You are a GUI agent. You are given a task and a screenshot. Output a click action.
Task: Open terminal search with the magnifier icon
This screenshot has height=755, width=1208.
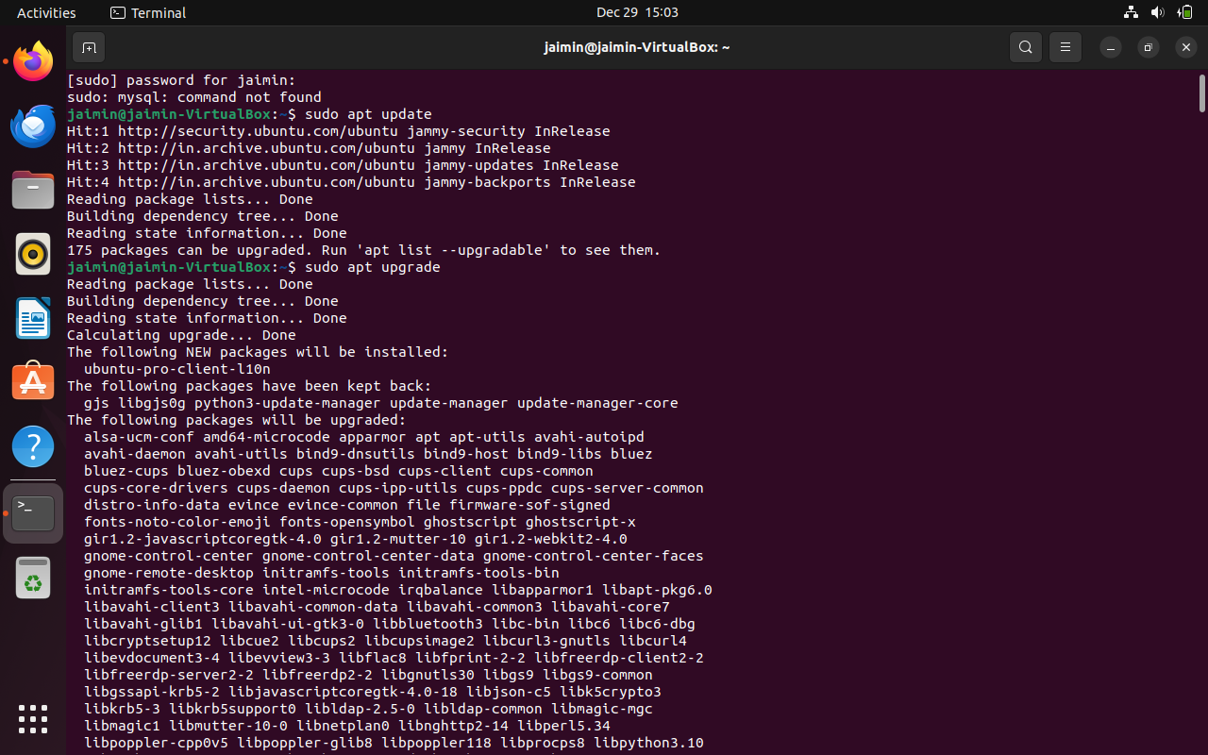pos(1025,47)
